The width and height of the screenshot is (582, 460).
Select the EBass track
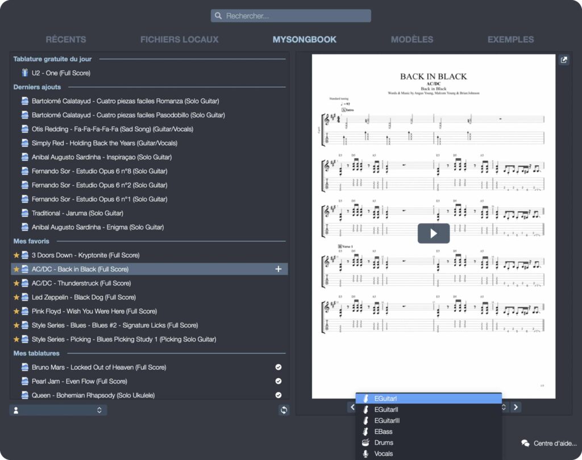click(x=429, y=432)
